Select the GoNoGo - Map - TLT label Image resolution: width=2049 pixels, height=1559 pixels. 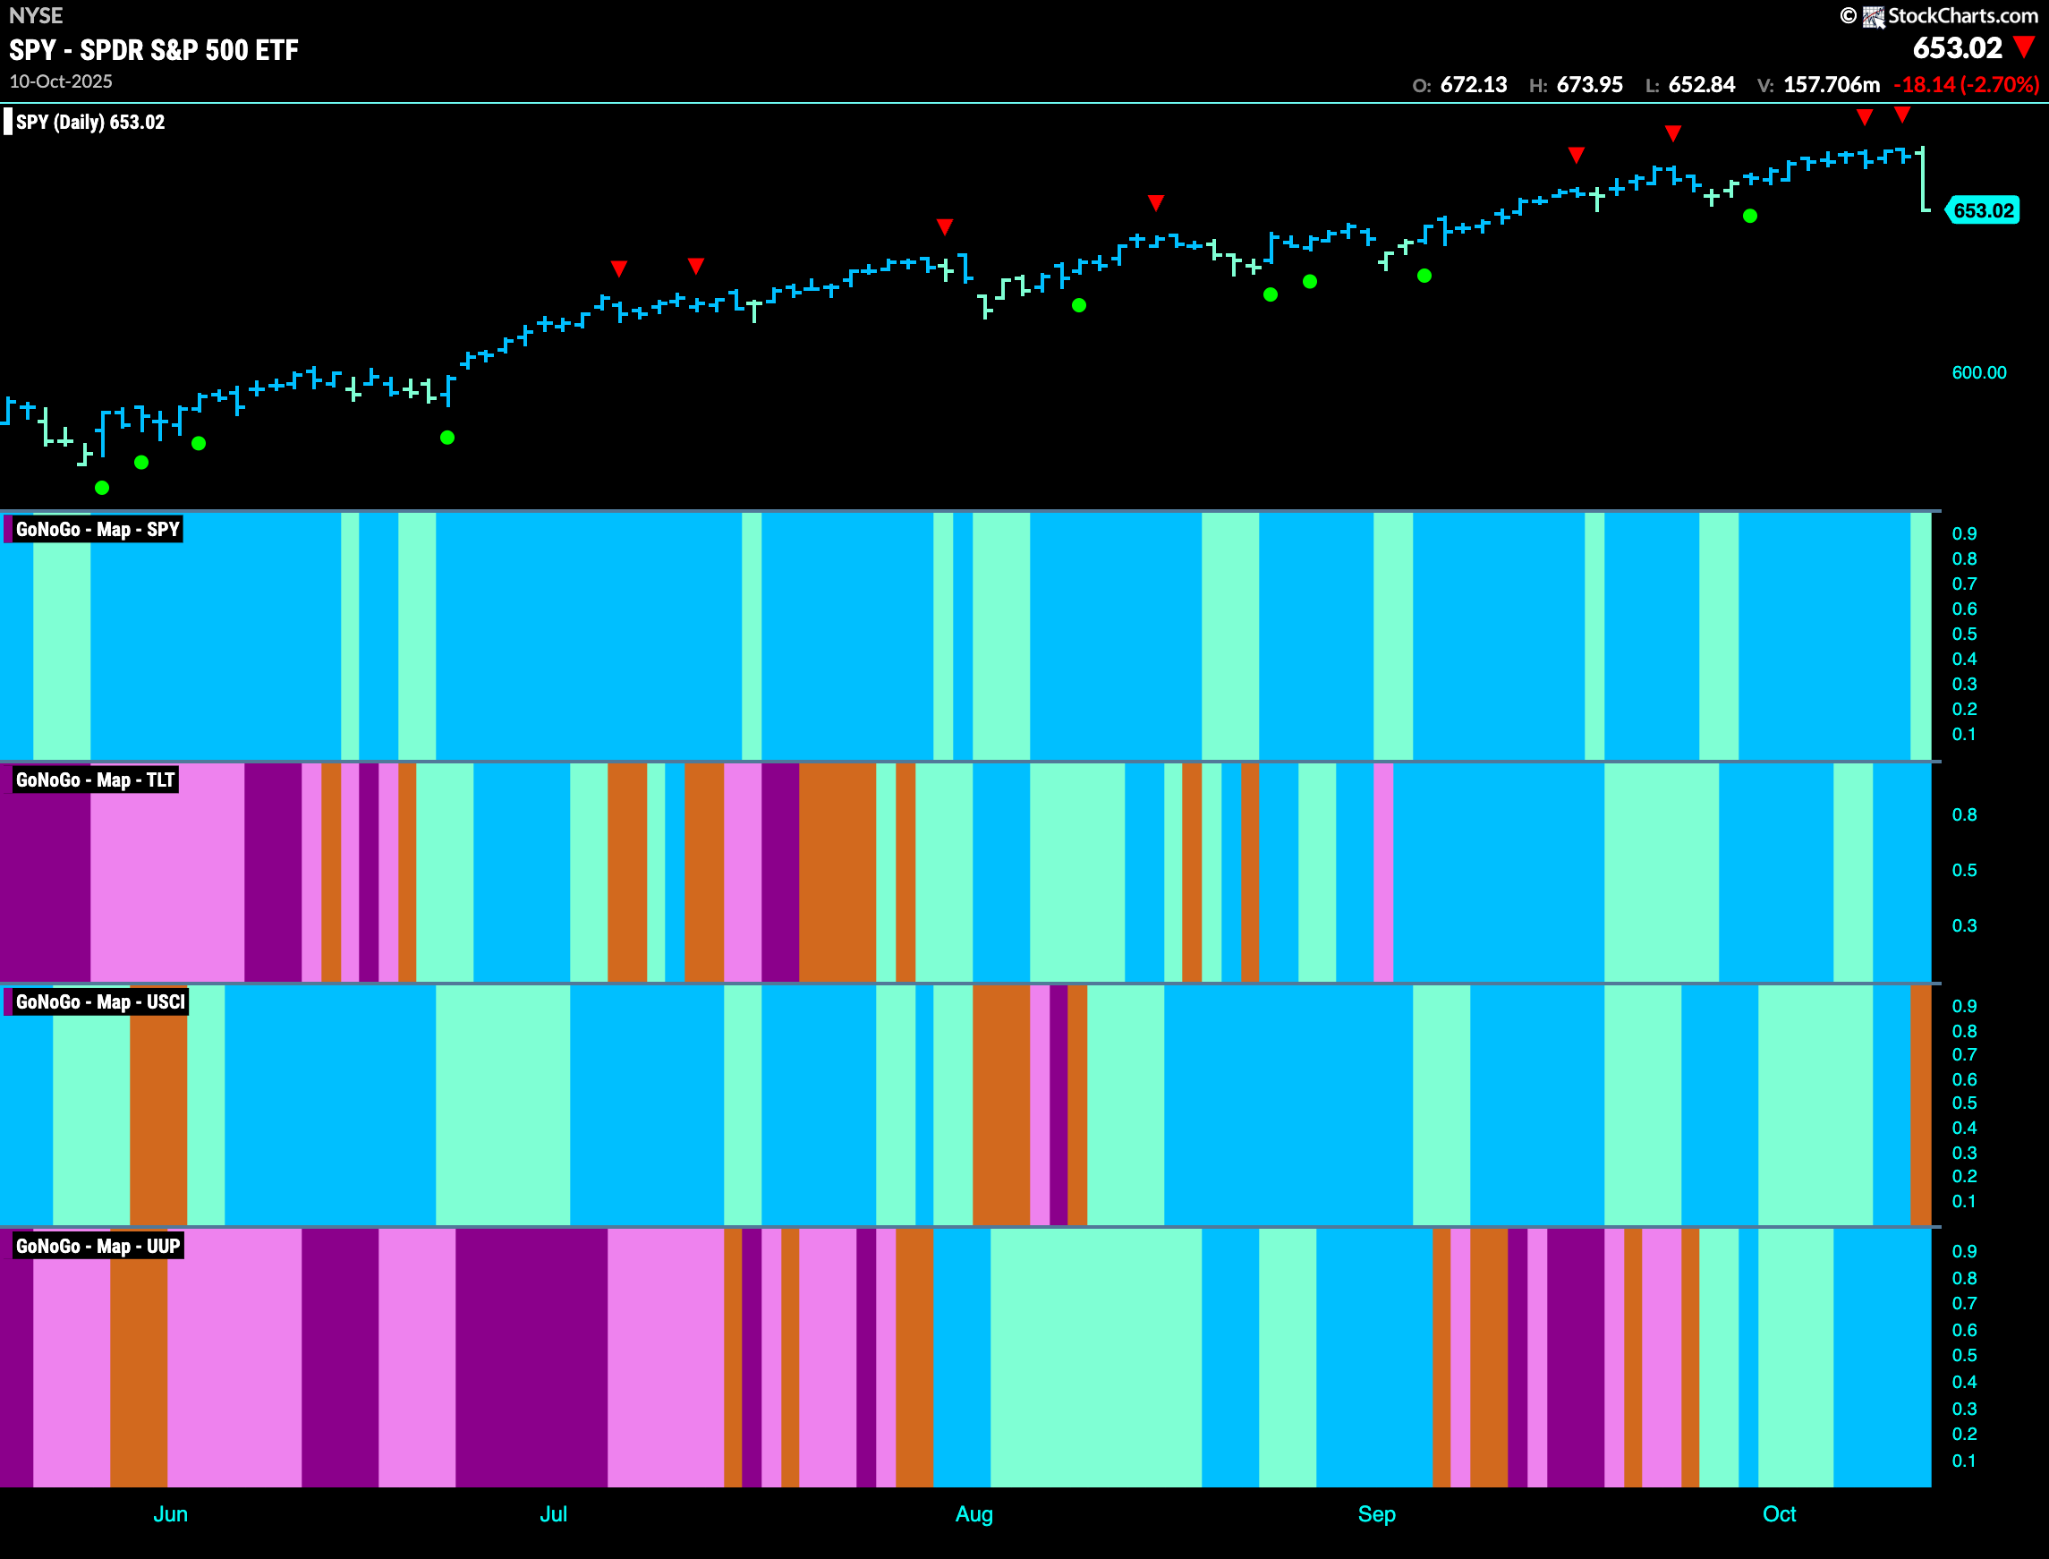tap(95, 779)
